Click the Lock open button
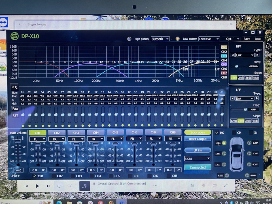272x204 pixels. (197, 132)
